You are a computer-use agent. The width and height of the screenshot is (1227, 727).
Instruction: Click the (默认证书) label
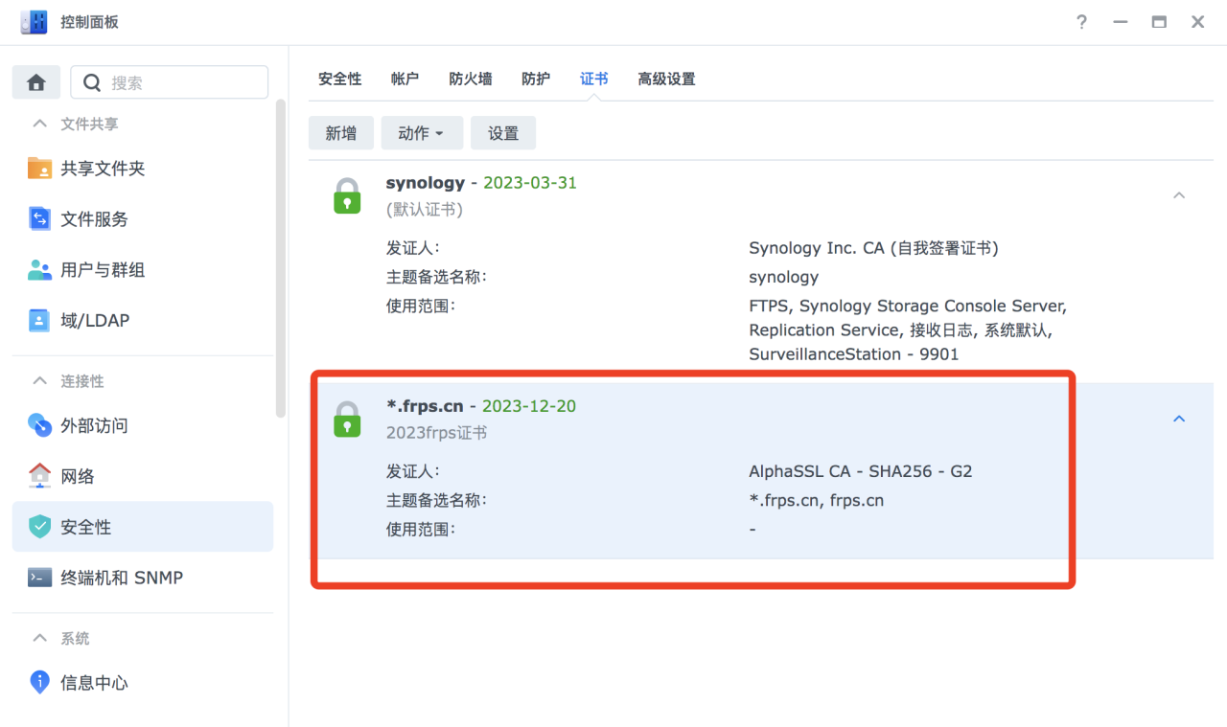[425, 209]
